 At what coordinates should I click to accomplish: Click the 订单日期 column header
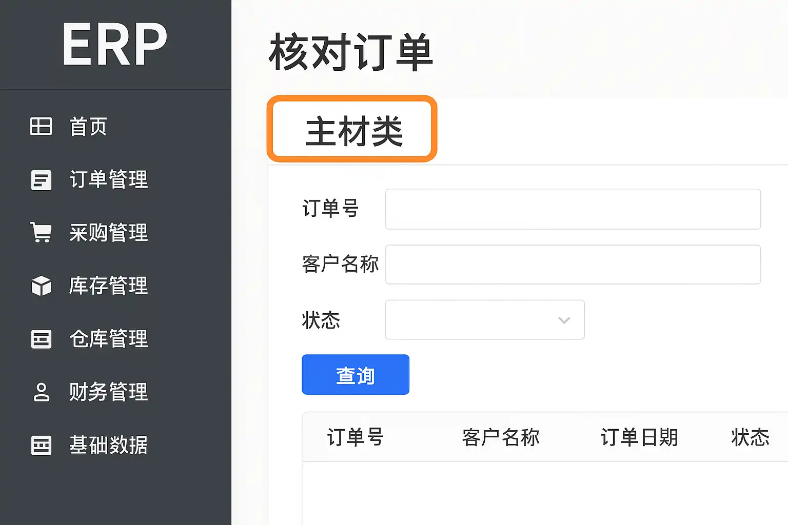[x=639, y=438]
